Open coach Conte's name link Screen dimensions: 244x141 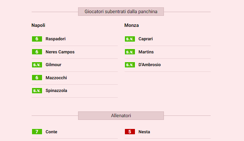[x=51, y=132]
